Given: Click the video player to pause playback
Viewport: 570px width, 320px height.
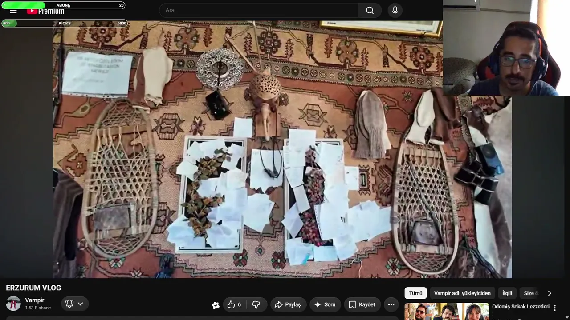Looking at the screenshot, I should coord(282,149).
